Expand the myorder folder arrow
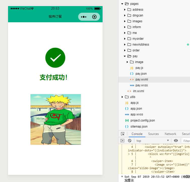The width and height of the screenshot is (190, 182). point(125,39)
